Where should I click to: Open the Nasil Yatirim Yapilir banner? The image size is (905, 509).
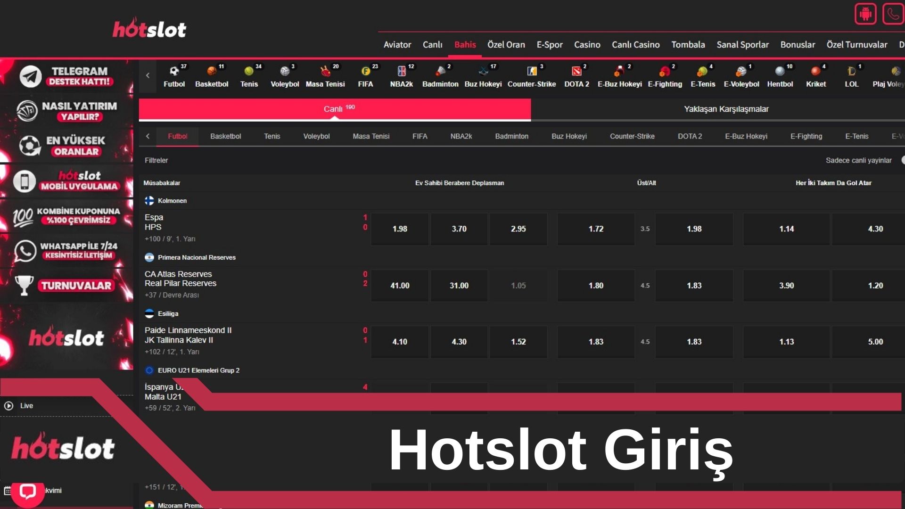coord(66,111)
